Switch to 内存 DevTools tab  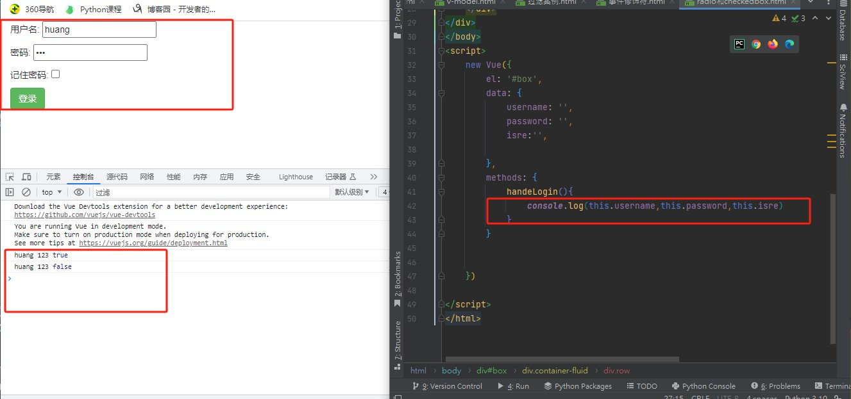point(200,177)
